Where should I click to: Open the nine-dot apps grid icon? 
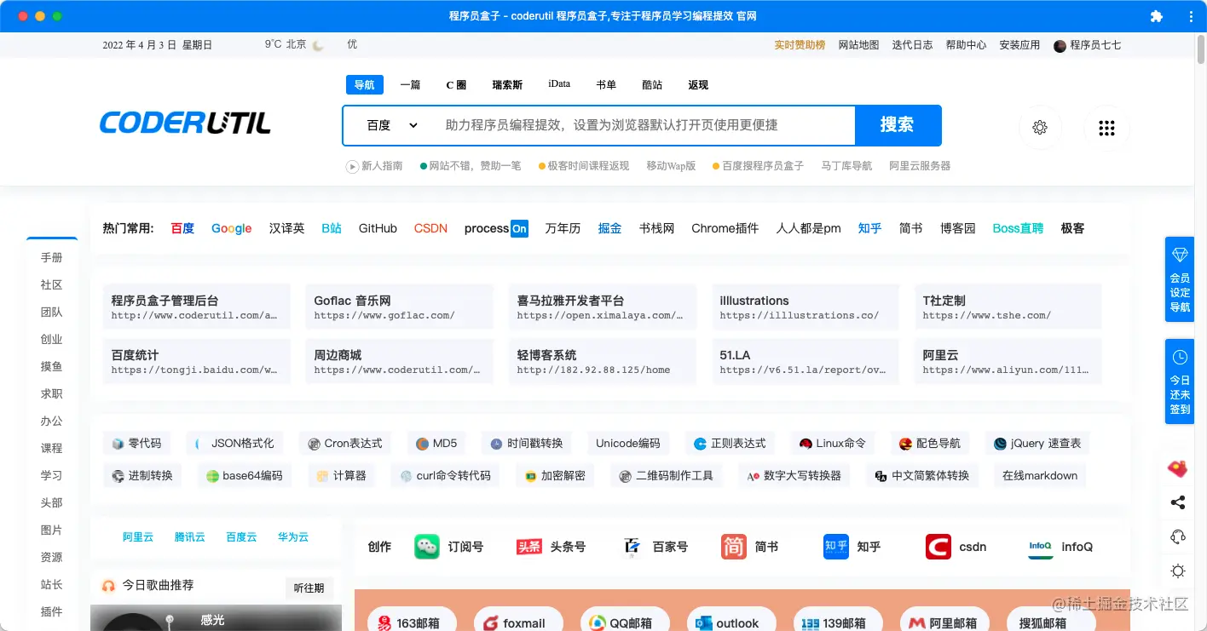1106,128
